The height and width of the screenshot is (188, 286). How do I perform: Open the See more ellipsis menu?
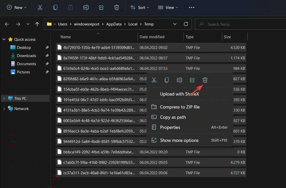[192, 8]
